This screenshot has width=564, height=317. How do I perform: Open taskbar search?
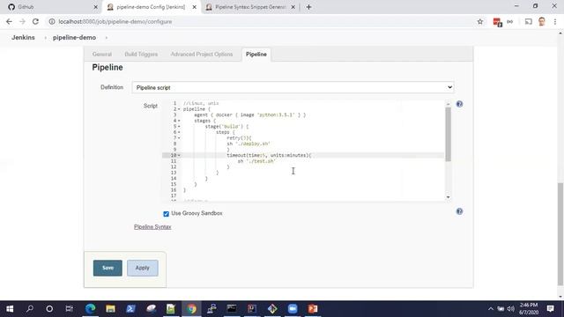pos(30,309)
